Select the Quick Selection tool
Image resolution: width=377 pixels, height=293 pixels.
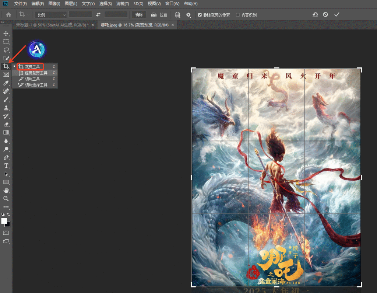pos(6,58)
